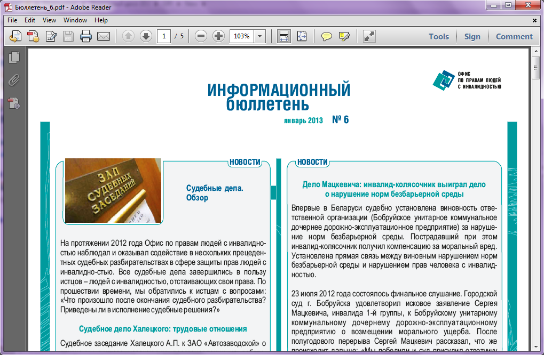Open the Help menu
544x355 pixels.
pos(101,20)
